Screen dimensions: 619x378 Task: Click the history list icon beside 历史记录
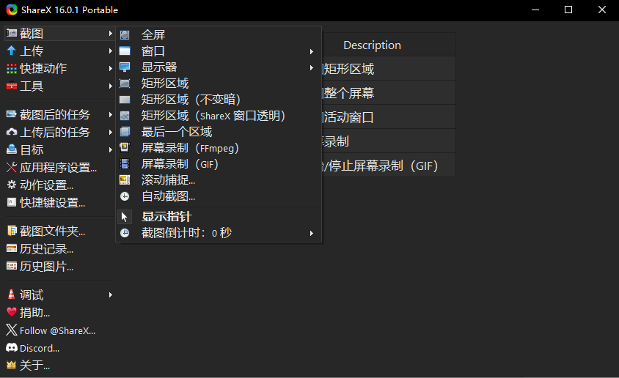click(x=12, y=249)
